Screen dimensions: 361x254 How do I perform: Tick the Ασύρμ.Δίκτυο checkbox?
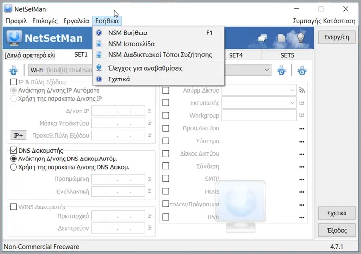(165, 90)
